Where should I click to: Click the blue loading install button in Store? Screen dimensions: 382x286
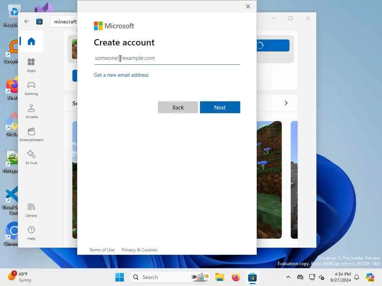click(x=273, y=45)
